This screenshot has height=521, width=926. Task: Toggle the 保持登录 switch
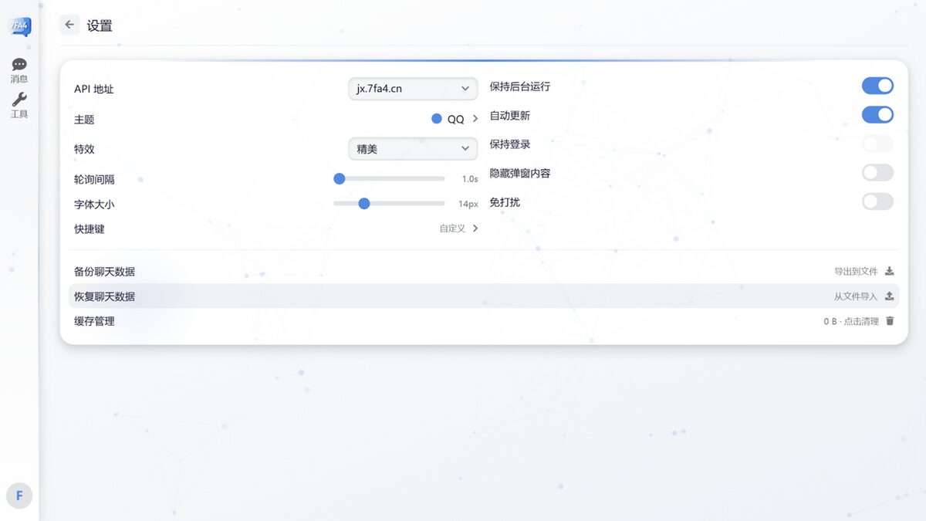(x=877, y=144)
